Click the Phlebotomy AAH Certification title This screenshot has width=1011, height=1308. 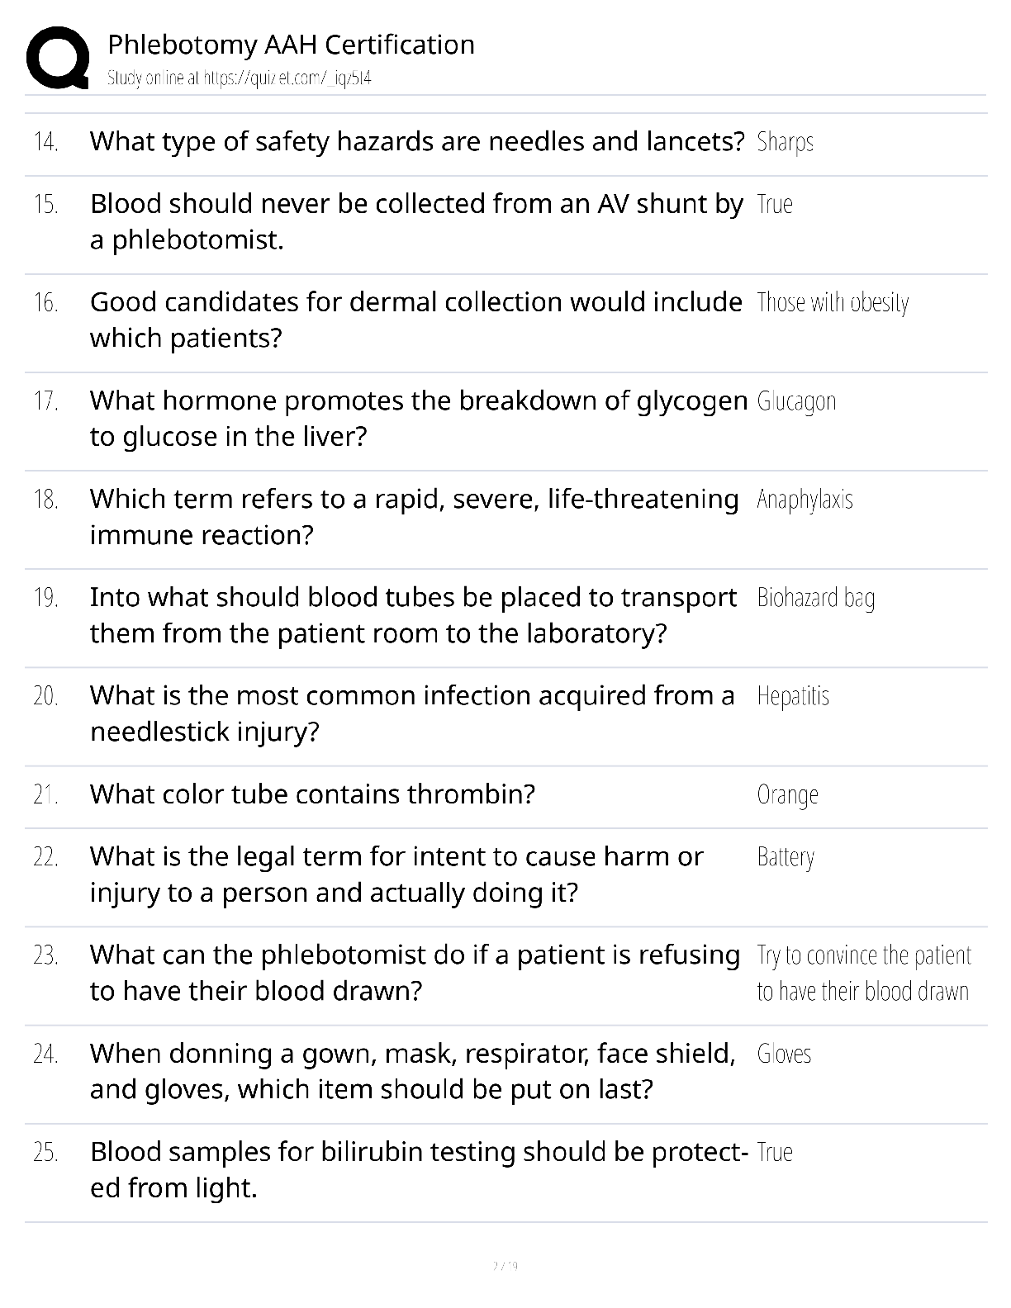(292, 45)
